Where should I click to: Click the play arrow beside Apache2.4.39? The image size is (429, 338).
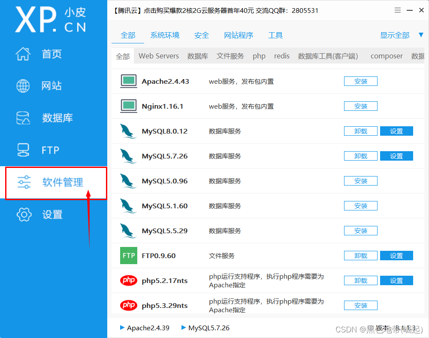(122, 327)
